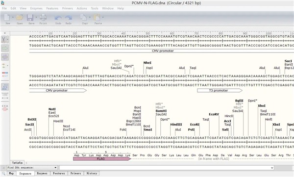
Task: Select the FLAG feature arrow
Action: pos(102,159)
